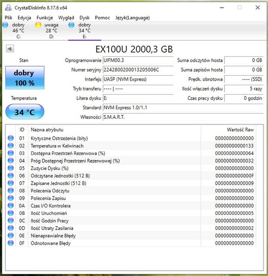This screenshot has height=276, width=268.
Task: Click raw value 0000000000064
Action: point(234,153)
